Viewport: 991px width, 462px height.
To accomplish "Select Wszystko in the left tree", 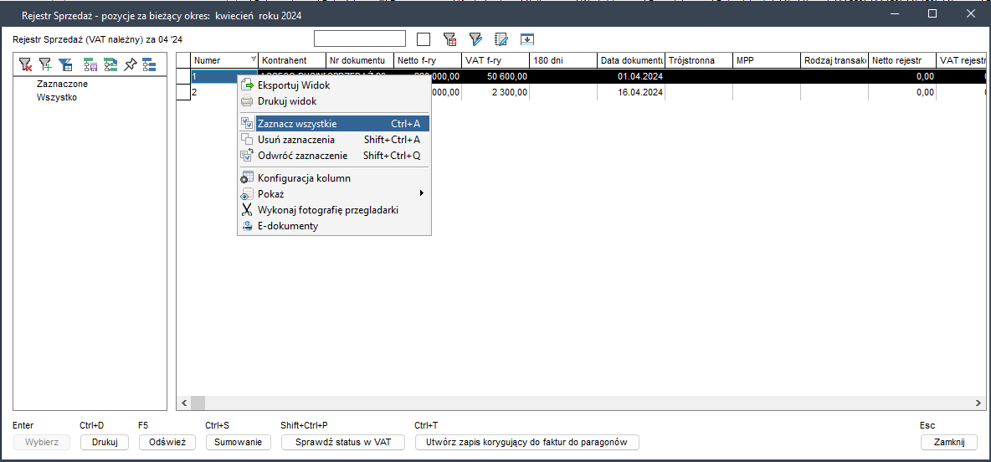I will 57,97.
